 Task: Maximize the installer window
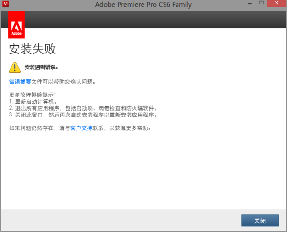click(x=261, y=3)
